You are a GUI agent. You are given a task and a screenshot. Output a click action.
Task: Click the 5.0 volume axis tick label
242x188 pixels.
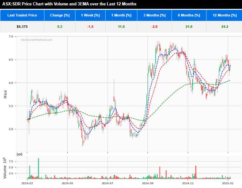11,167
